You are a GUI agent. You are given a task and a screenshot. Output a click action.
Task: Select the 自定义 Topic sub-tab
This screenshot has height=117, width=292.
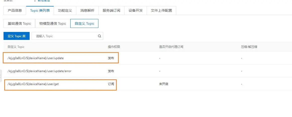click(84, 23)
